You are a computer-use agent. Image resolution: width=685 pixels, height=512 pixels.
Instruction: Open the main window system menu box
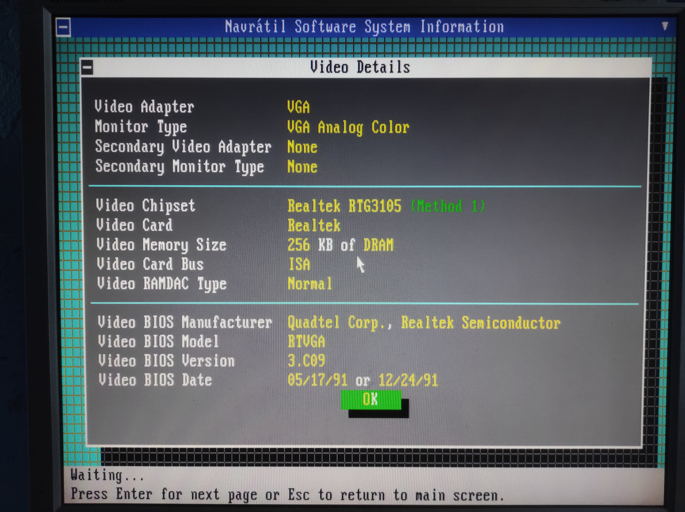(63, 27)
